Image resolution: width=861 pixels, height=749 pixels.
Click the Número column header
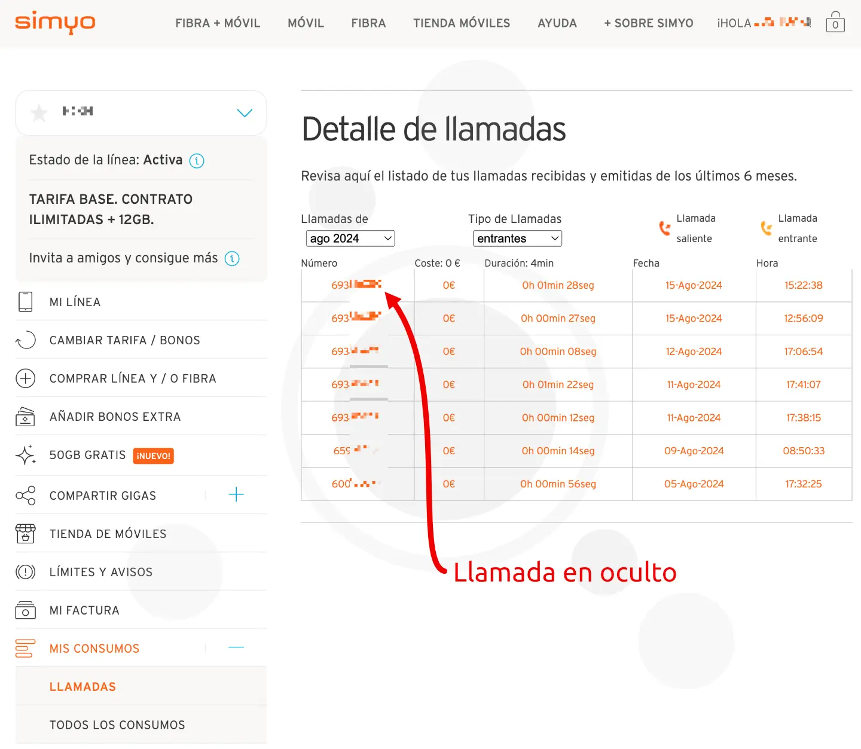tap(319, 263)
